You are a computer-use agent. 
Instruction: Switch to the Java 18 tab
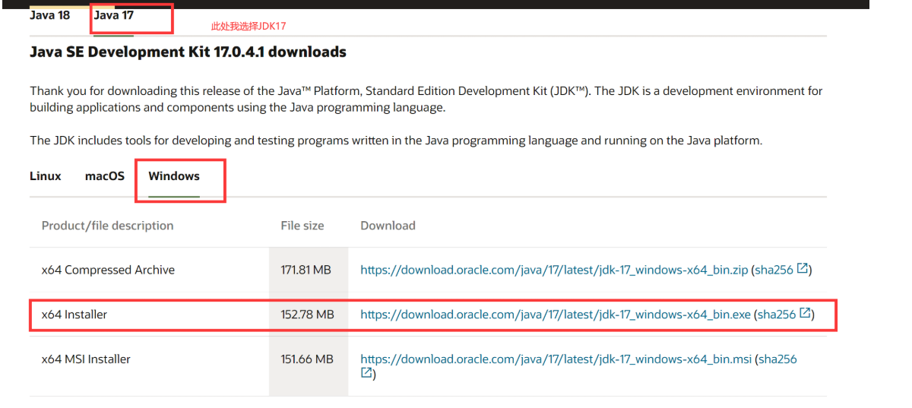pos(50,15)
